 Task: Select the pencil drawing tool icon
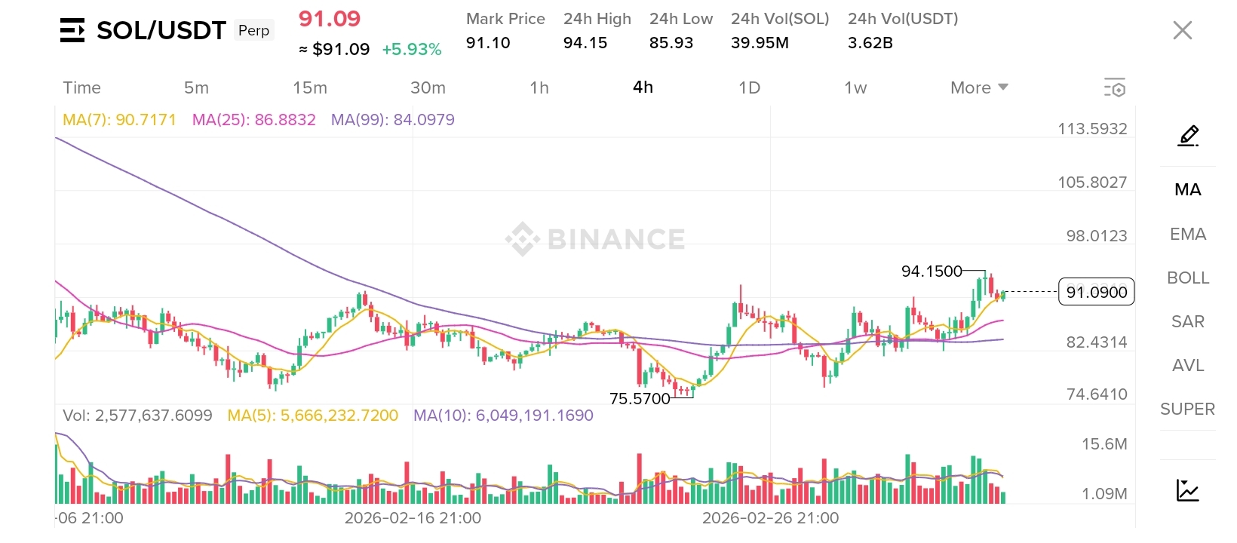pyautogui.click(x=1188, y=136)
